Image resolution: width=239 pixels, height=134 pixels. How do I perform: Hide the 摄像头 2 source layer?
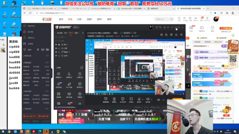coord(56,52)
